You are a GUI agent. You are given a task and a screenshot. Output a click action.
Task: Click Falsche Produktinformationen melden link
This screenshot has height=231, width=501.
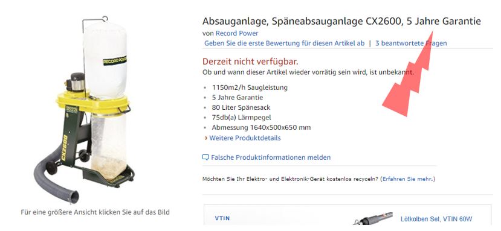(x=271, y=157)
